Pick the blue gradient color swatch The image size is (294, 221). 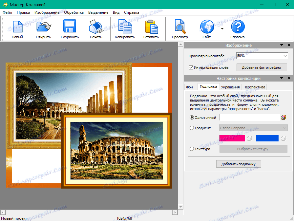coord(267,138)
